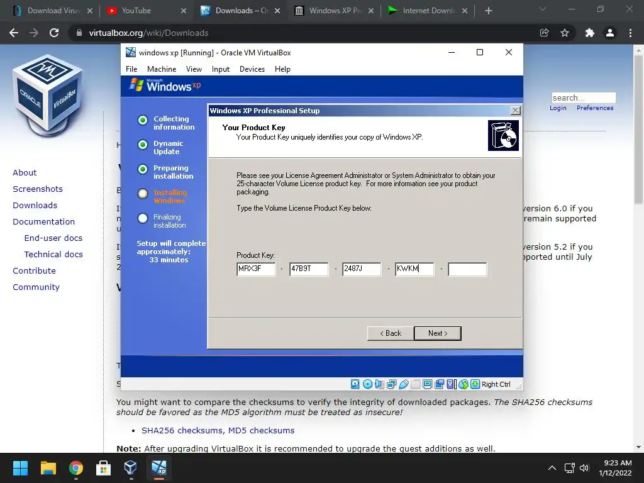Open the Chrome three-dot menu
The height and width of the screenshot is (483, 644).
click(x=630, y=33)
